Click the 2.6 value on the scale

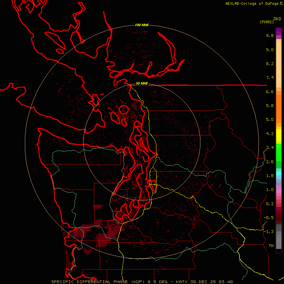pos(270,162)
